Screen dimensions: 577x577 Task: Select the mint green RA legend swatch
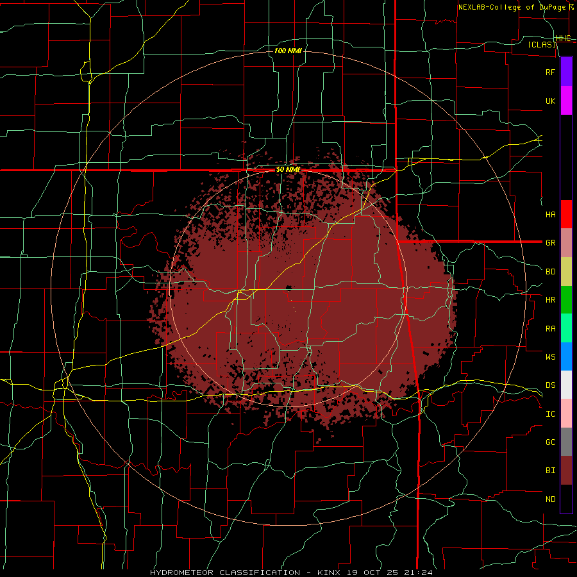(566, 328)
